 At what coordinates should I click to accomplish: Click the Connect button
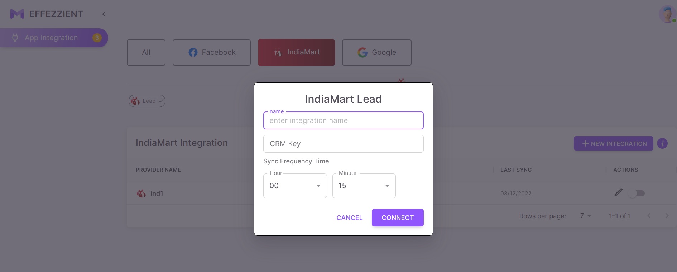click(x=398, y=218)
